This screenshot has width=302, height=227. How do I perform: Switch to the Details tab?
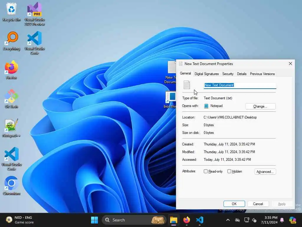point(242,74)
